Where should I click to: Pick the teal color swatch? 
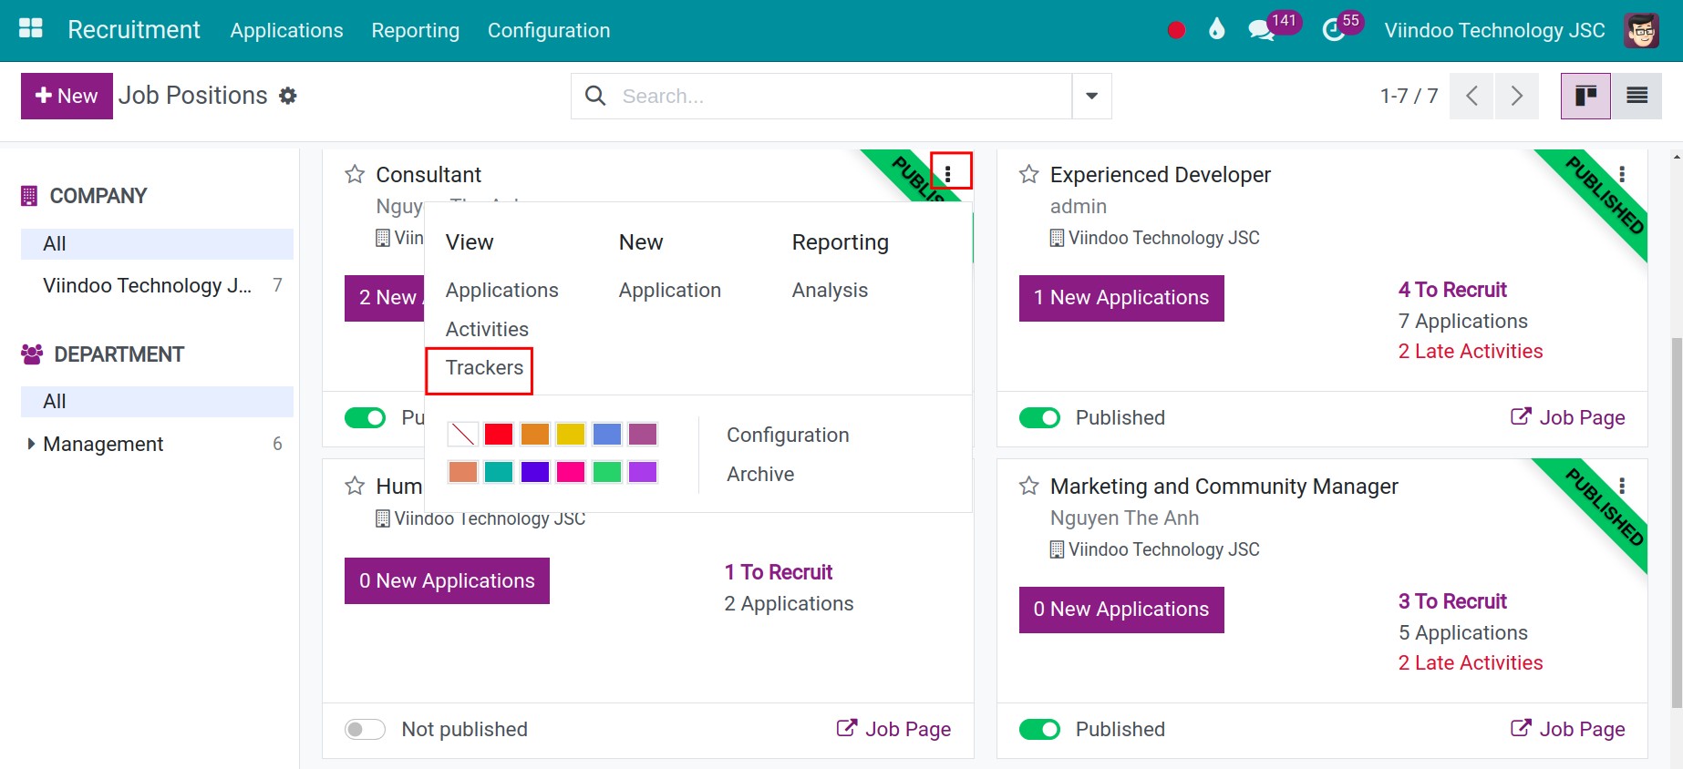pyautogui.click(x=499, y=472)
